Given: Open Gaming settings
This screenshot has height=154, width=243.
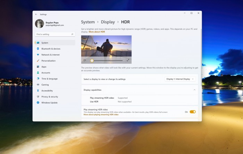Looking at the screenshot, I should 45,84.
